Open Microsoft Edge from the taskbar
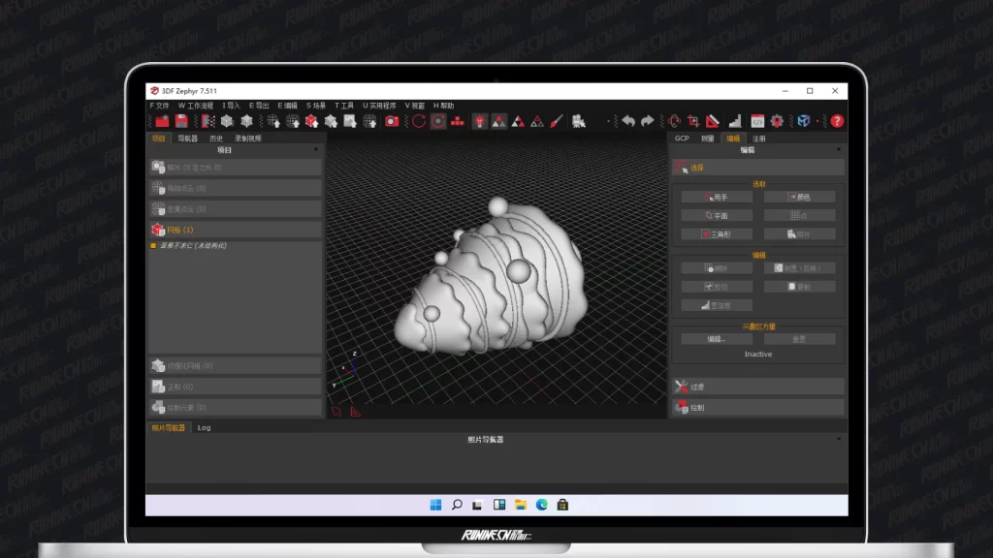 542,505
